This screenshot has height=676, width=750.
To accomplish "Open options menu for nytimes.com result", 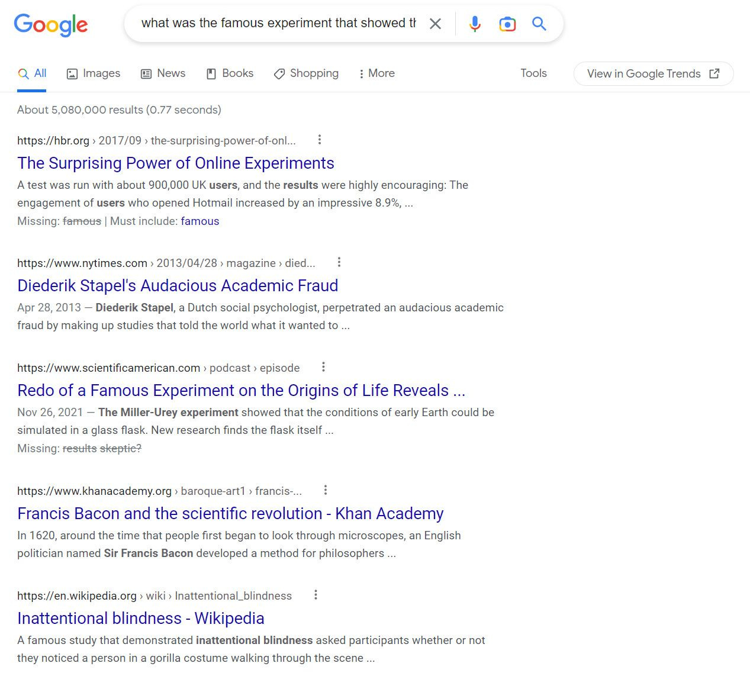I will (x=339, y=262).
